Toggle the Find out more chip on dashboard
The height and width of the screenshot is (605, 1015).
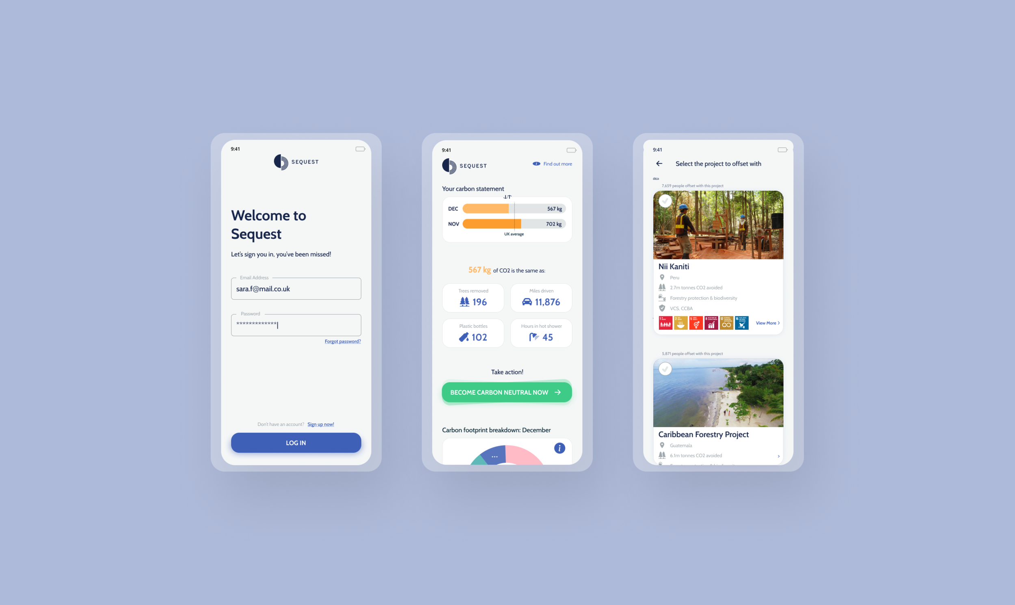coord(551,164)
